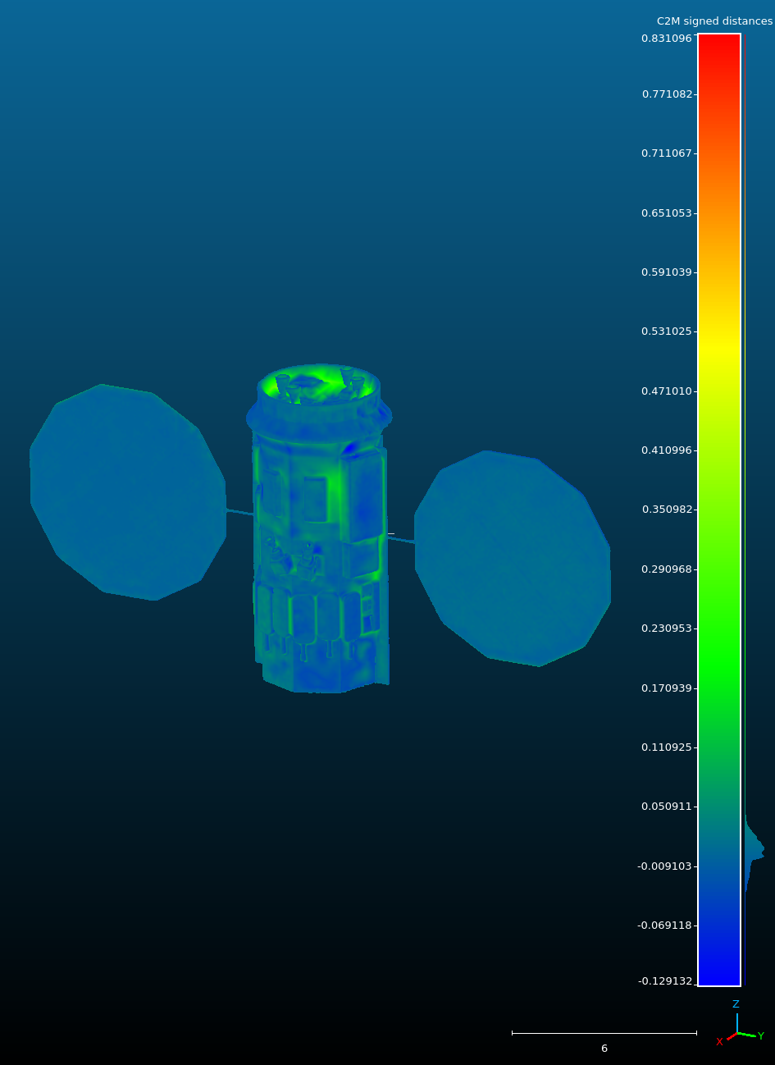Pick the right solar panel of the satellite
The image size is (775, 1065).
513,558
